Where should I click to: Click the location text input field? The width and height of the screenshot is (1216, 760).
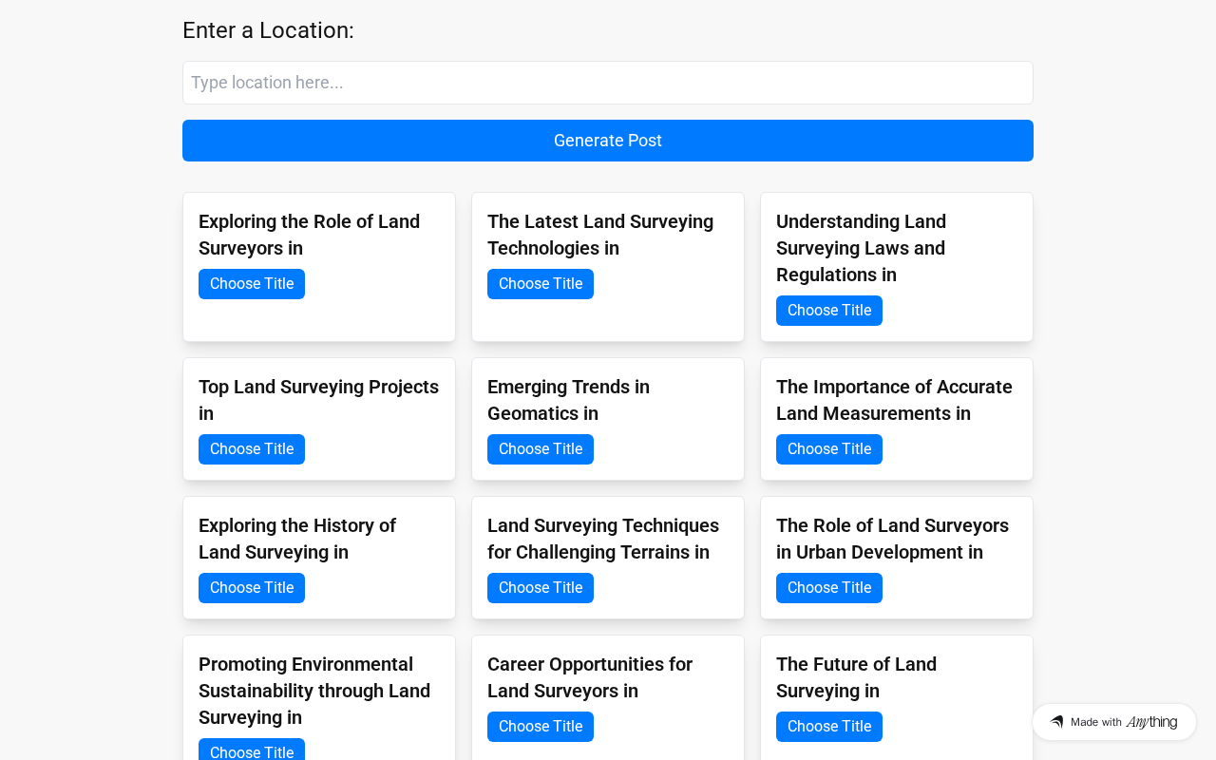pos(608,83)
